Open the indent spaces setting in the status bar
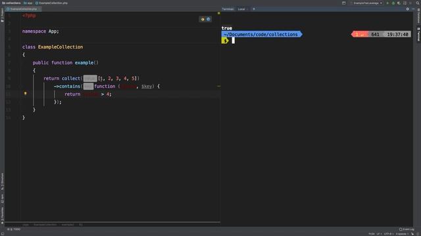Screen dimensions: 421x236 pyautogui.click(x=402, y=234)
